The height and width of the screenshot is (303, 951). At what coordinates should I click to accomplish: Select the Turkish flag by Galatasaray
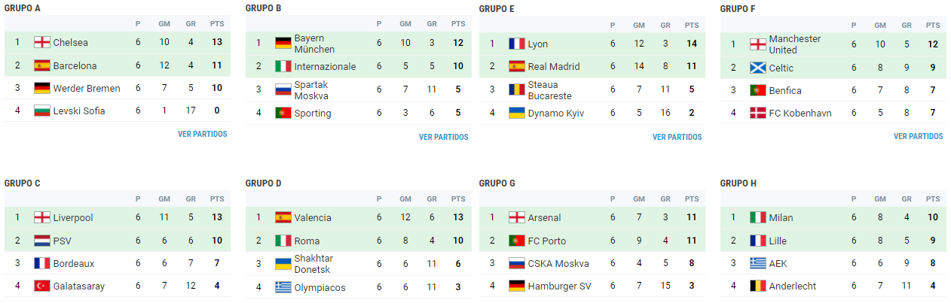point(42,286)
